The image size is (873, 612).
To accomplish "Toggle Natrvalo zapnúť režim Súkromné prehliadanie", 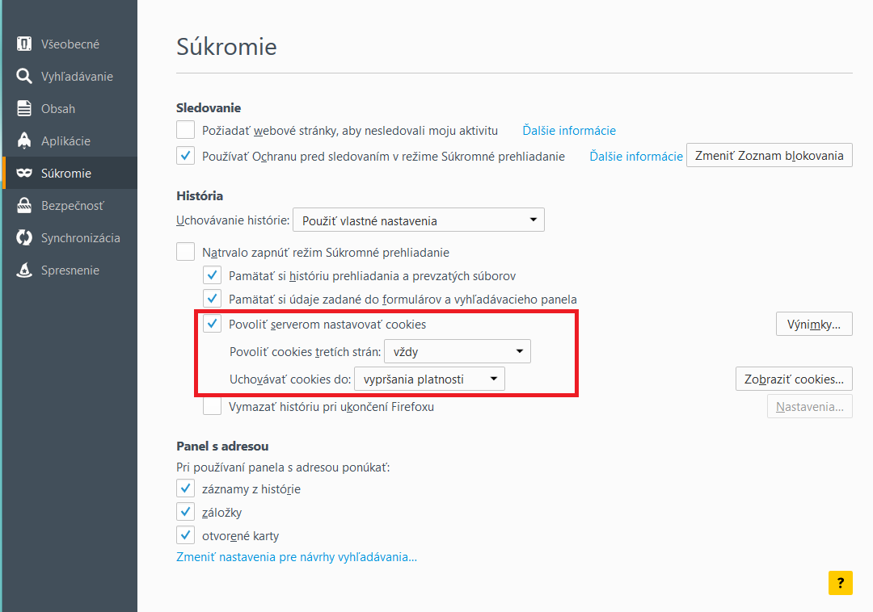I will point(185,252).
